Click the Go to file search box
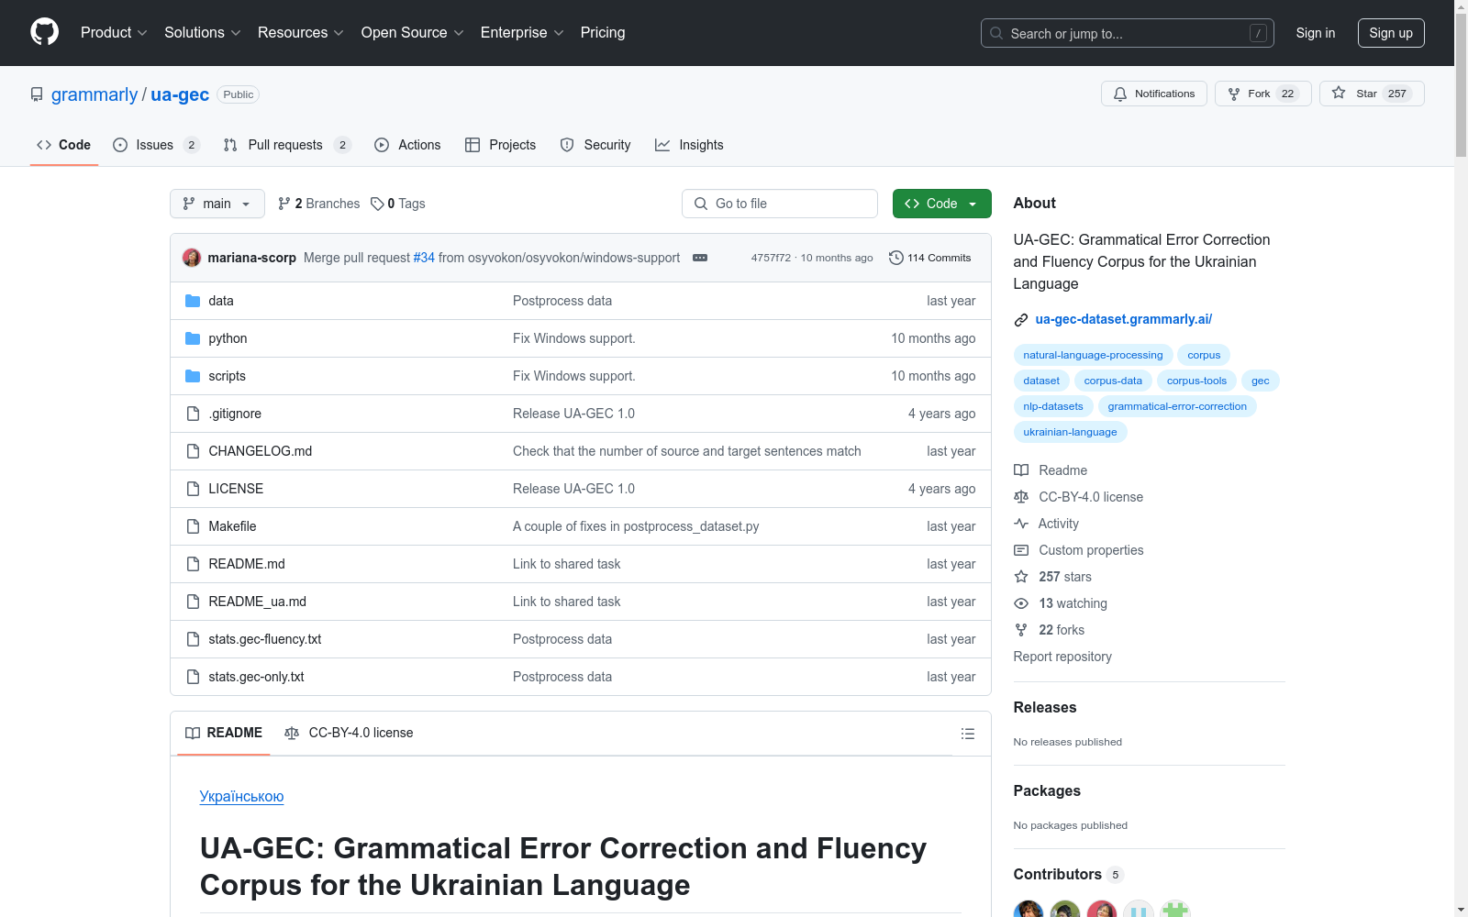The height and width of the screenshot is (917, 1468). tap(780, 204)
